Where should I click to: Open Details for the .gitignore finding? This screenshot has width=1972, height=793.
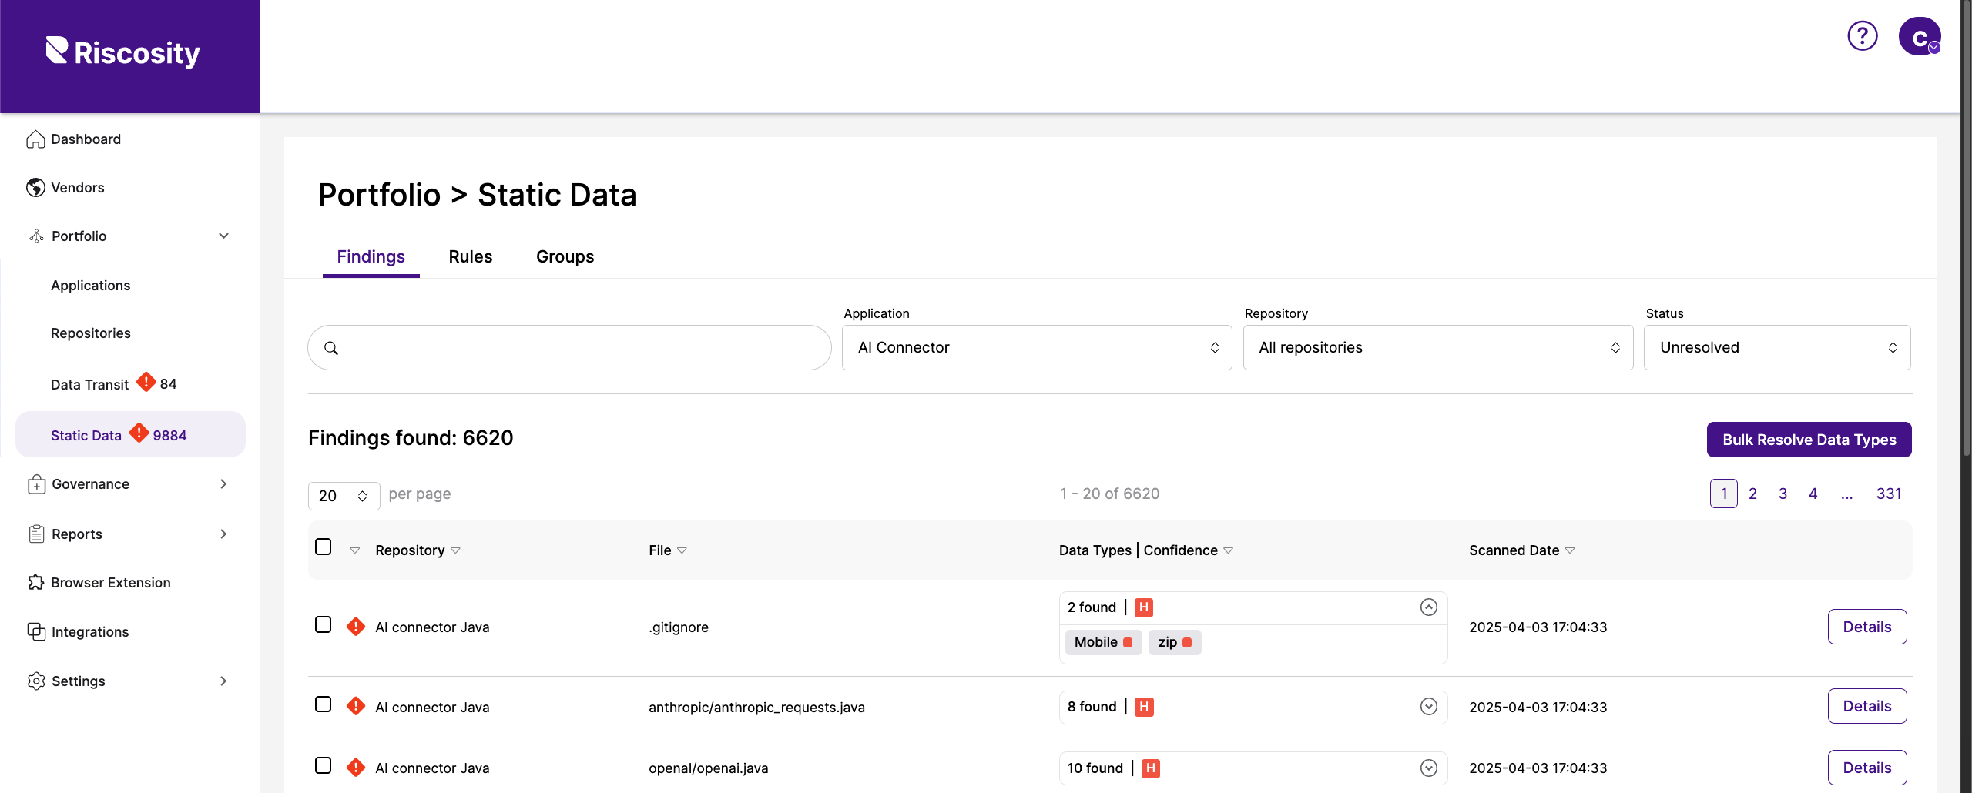(1867, 627)
